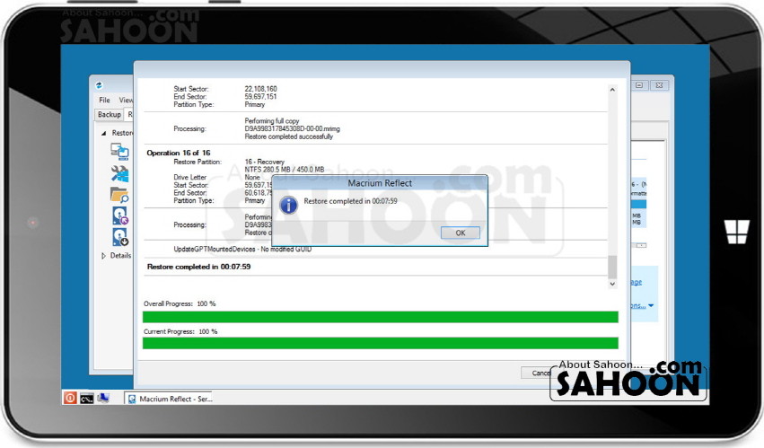This screenshot has width=764, height=448.
Task: Click the red power icon in the taskbar
Action: click(70, 398)
